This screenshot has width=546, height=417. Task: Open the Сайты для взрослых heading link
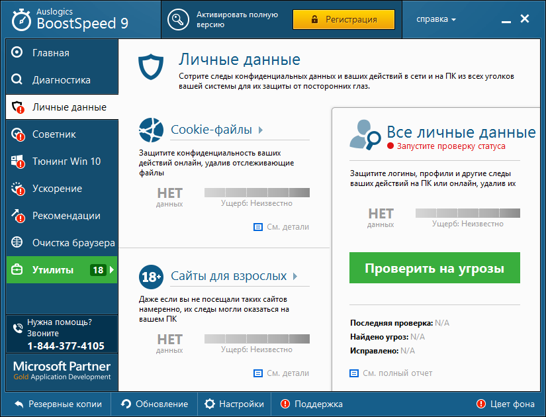229,276
